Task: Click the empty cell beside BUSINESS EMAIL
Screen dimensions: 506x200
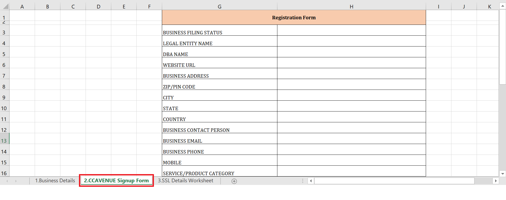Action: click(x=351, y=139)
